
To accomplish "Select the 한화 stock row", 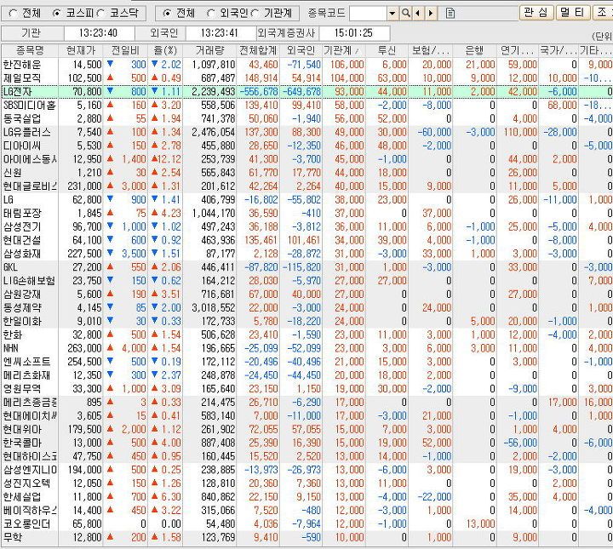I will [306, 335].
